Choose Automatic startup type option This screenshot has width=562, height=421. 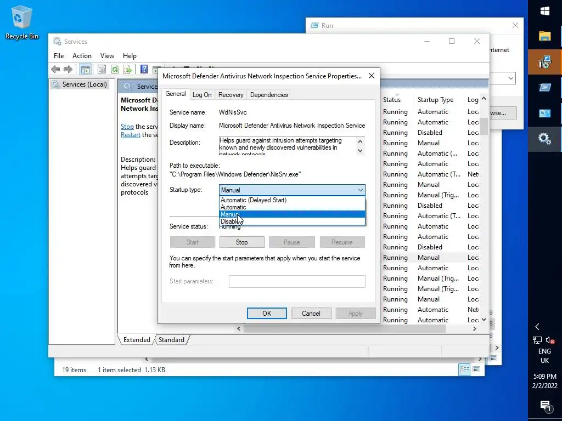(292, 207)
